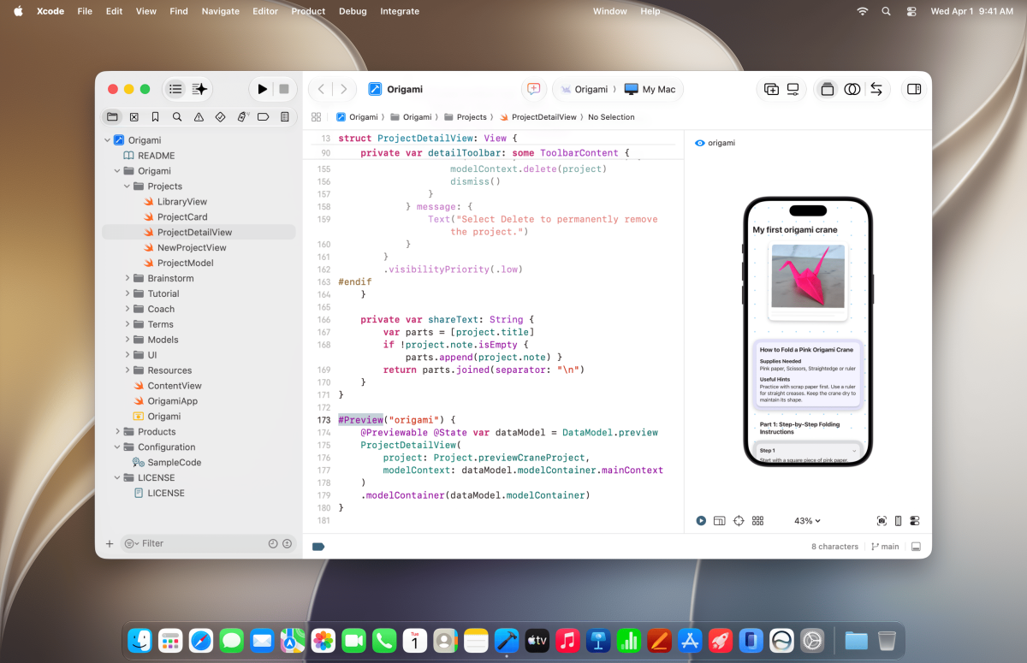Viewport: 1027px width, 663px height.
Task: Open the debug navigator spray icon
Action: coord(242,117)
